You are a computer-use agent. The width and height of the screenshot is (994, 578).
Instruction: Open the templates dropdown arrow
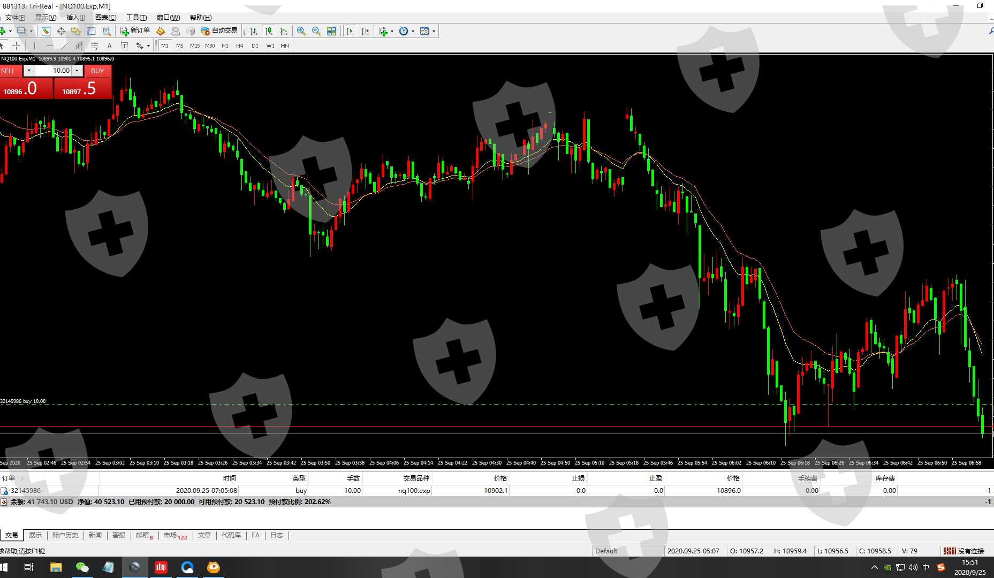point(434,31)
